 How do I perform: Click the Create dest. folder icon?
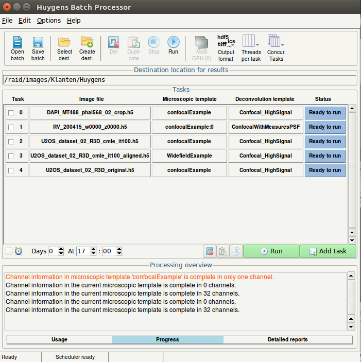(87, 48)
